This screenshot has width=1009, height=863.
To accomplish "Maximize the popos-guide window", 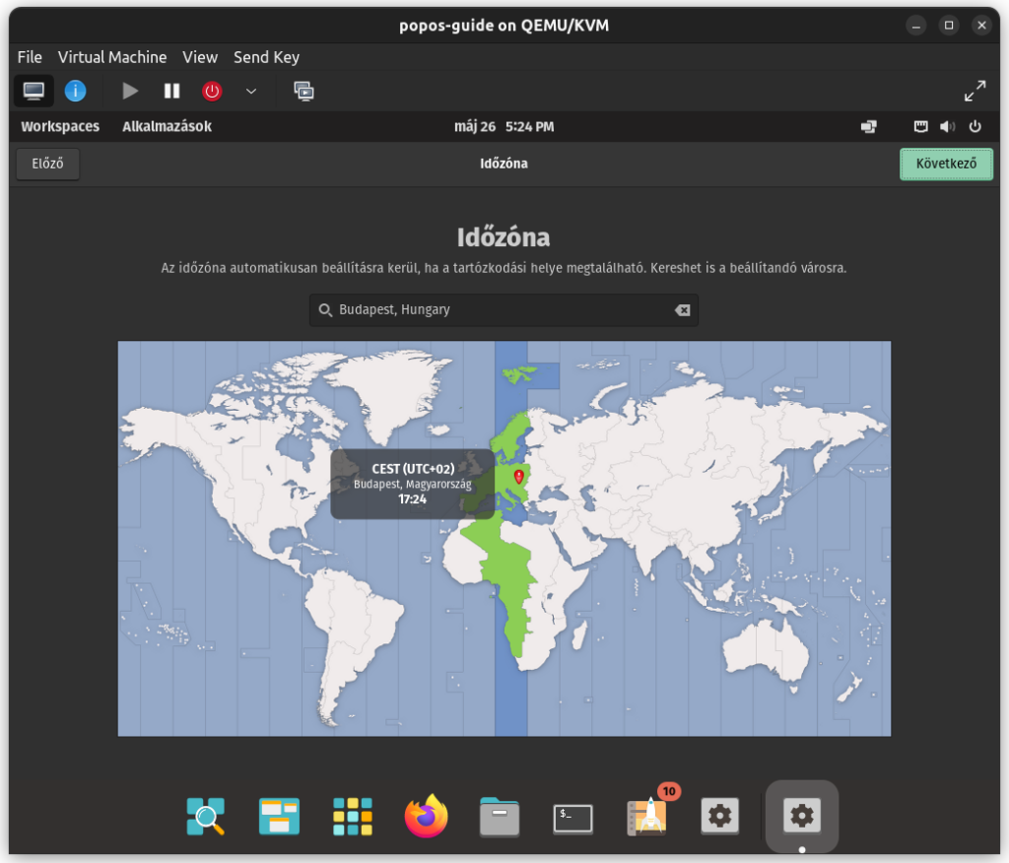I will (949, 26).
